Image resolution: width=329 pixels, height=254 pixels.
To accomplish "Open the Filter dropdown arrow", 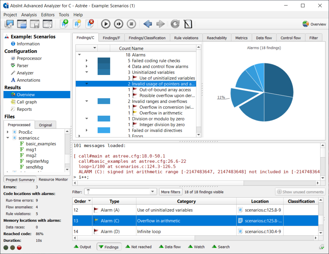I will (x=153, y=192).
